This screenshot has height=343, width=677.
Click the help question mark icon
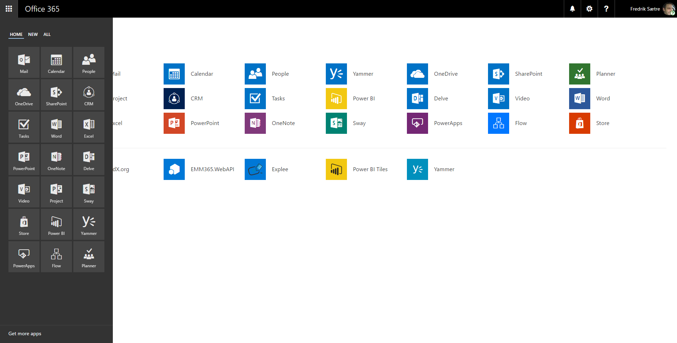pos(606,9)
